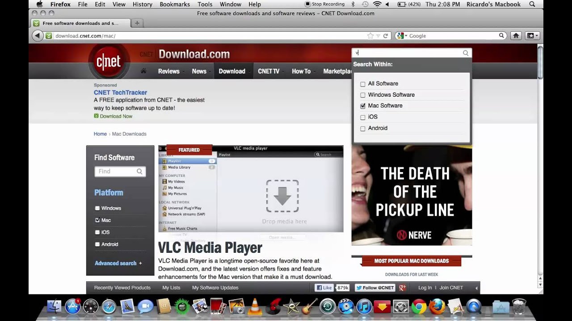This screenshot has width=572, height=321.
Task: Reload the page with the refresh icon
Action: 385,36
